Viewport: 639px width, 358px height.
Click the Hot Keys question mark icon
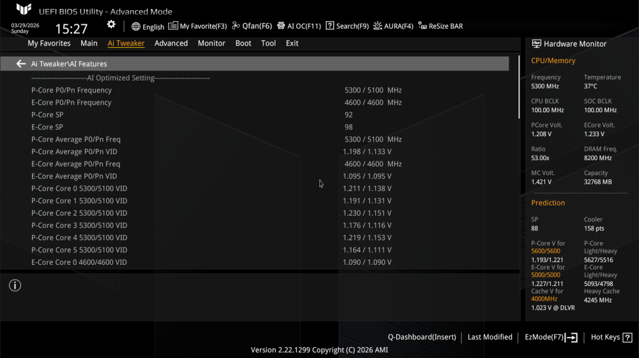point(627,337)
